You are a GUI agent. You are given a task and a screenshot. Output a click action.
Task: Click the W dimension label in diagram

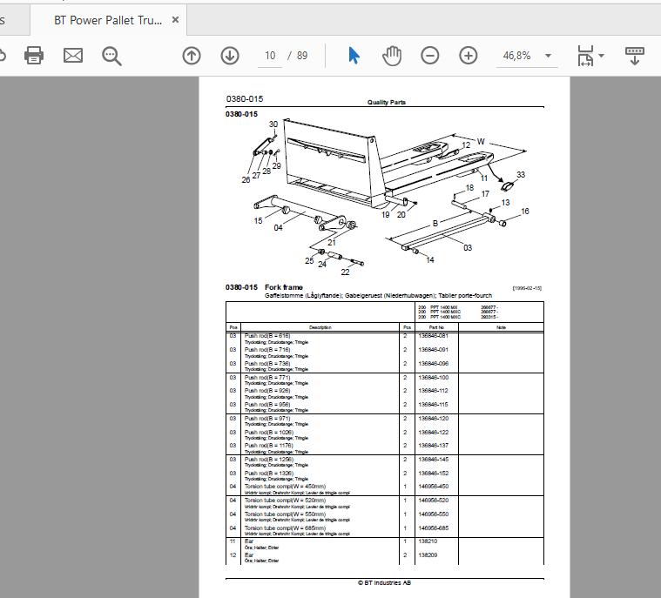pos(481,142)
